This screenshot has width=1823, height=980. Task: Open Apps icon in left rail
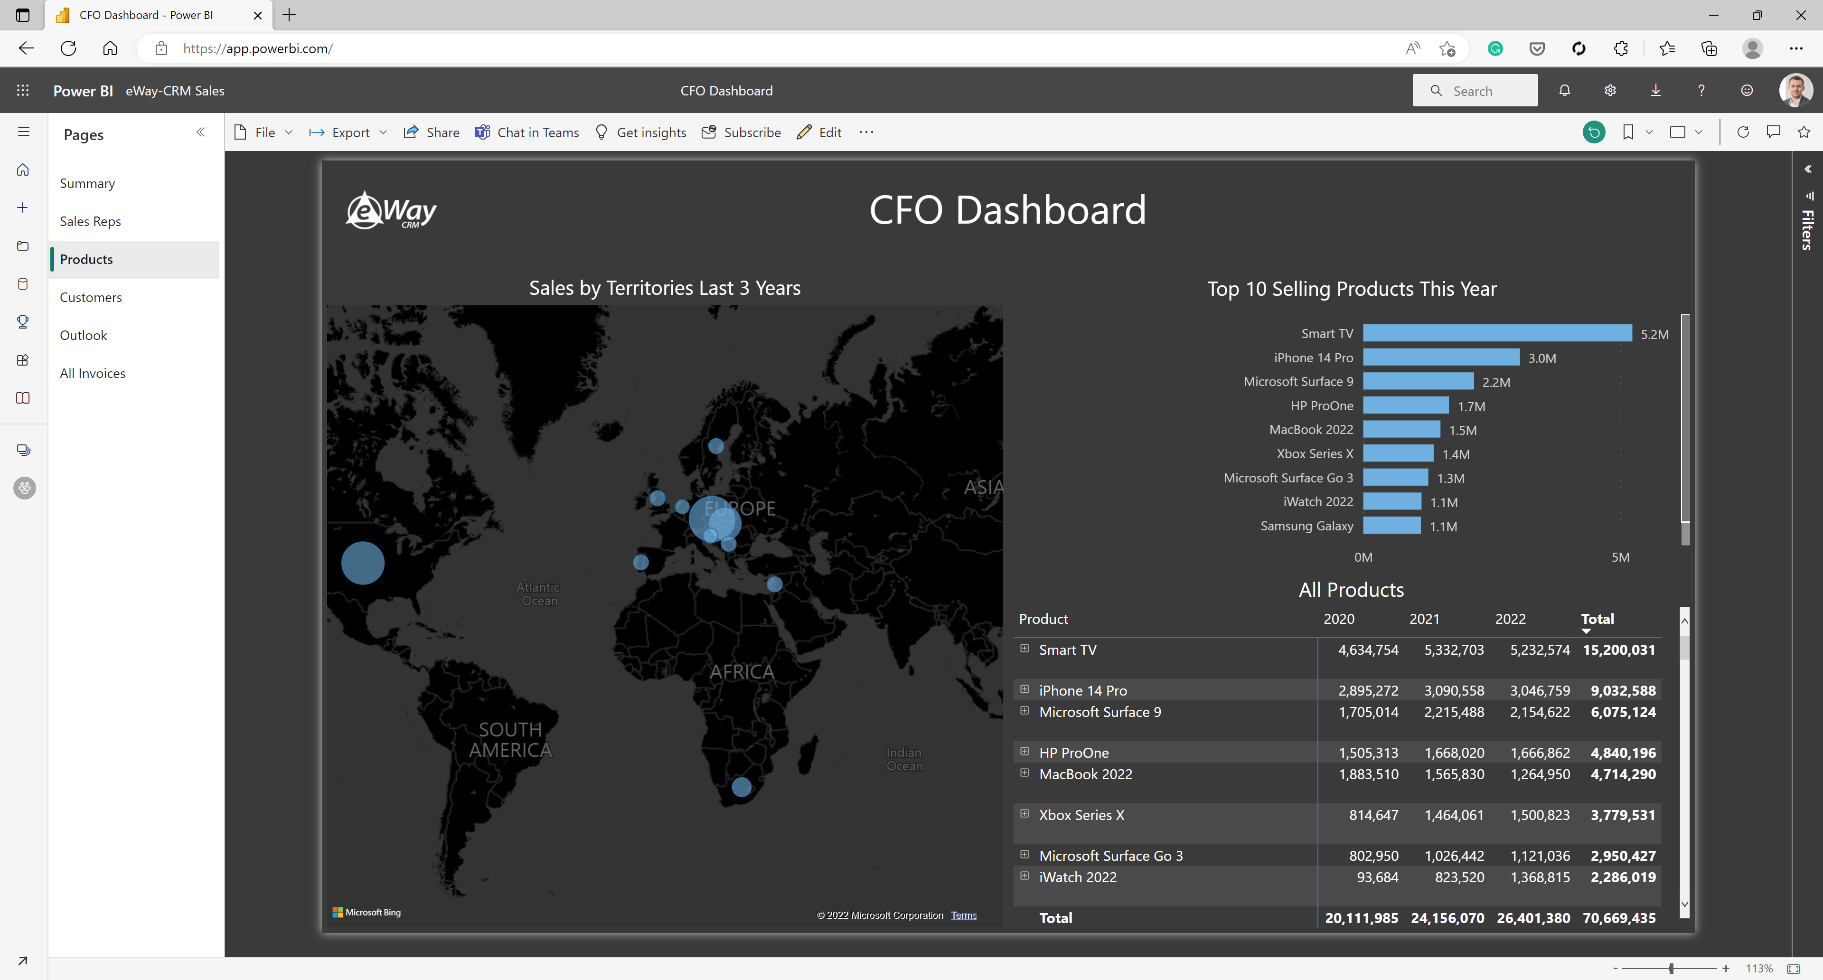tap(23, 360)
